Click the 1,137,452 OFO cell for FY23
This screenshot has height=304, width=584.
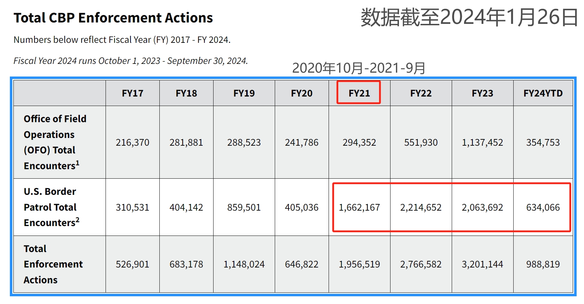(x=482, y=143)
